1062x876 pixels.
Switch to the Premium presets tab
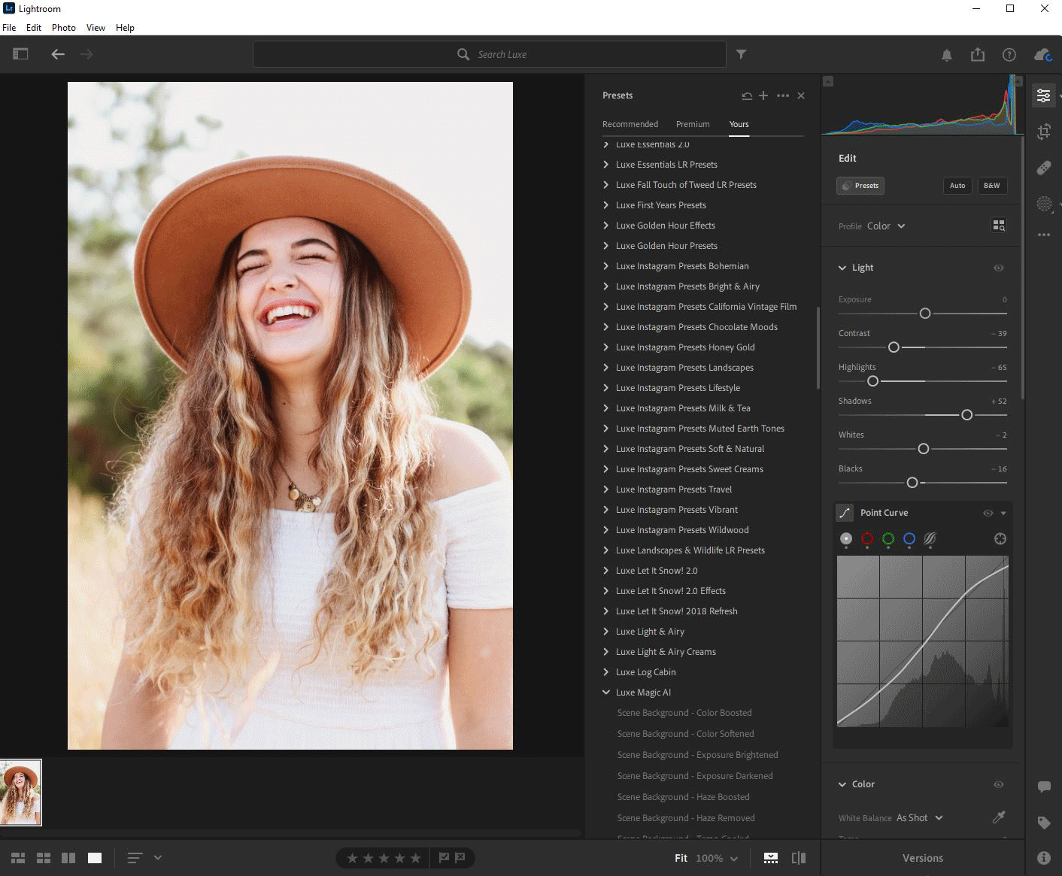[693, 124]
